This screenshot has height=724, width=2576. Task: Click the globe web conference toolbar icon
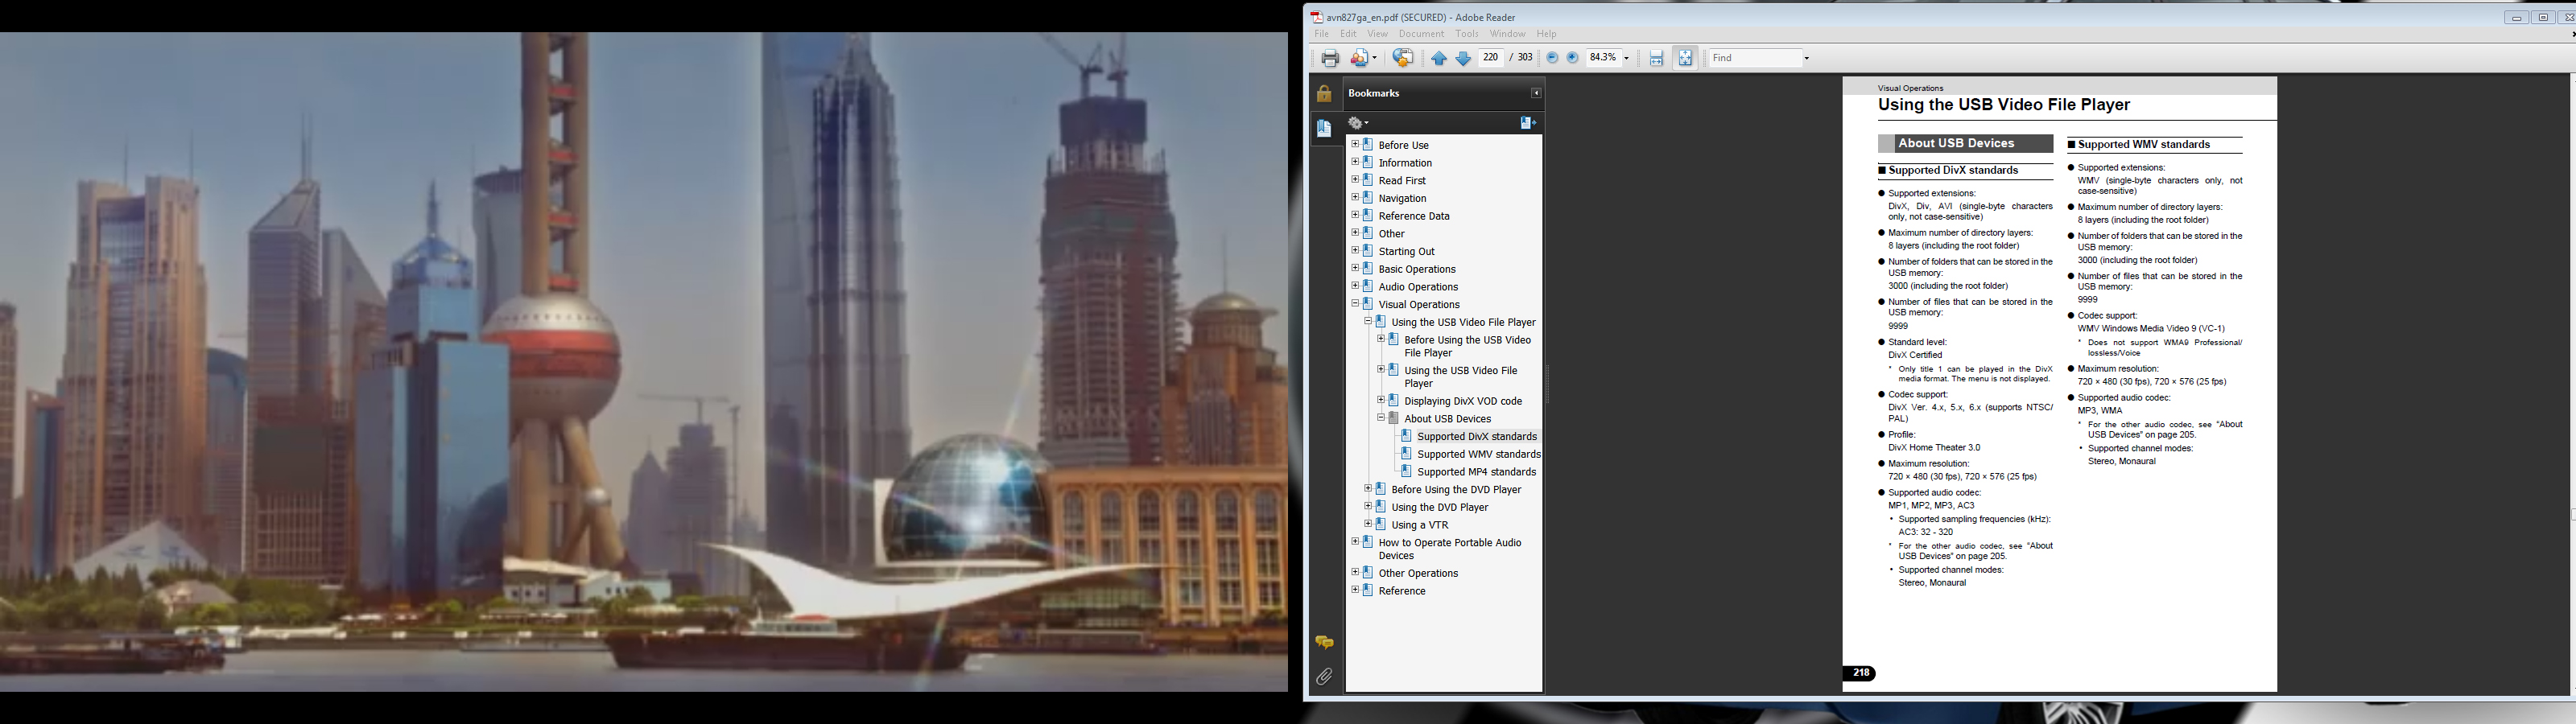[1403, 58]
